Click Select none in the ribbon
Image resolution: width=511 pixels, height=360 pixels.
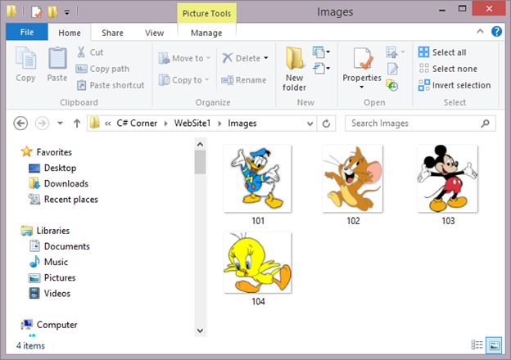pos(447,69)
